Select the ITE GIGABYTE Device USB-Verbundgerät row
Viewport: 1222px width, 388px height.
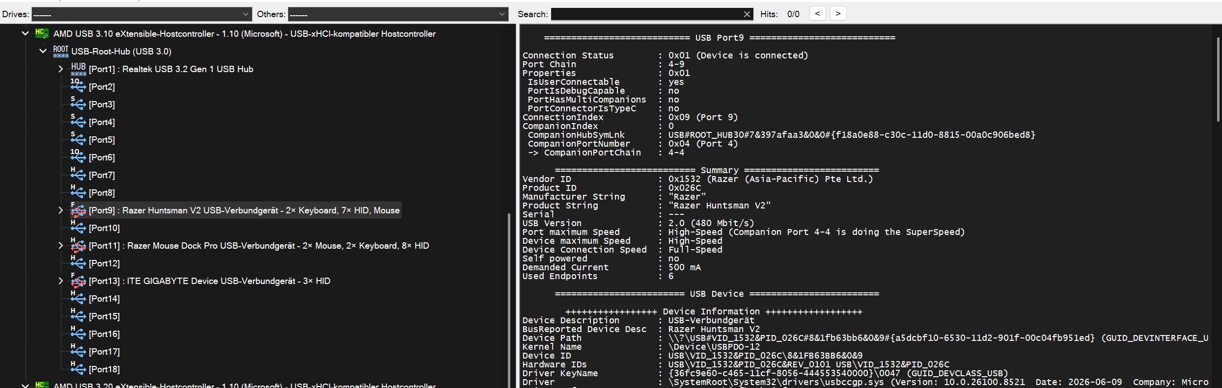[x=210, y=281]
